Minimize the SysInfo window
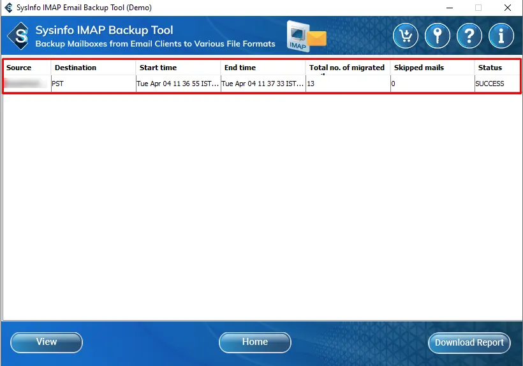The width and height of the screenshot is (523, 366). click(450, 8)
